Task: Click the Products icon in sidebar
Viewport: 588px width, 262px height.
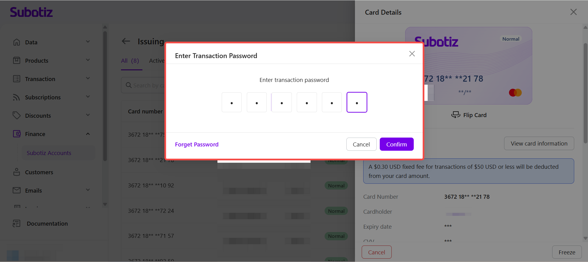Action: [x=17, y=61]
